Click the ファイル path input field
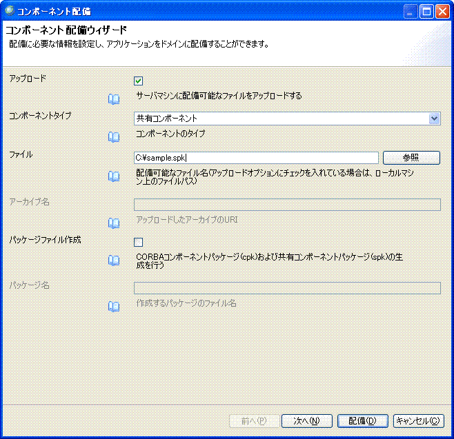The image size is (454, 439). (x=256, y=158)
